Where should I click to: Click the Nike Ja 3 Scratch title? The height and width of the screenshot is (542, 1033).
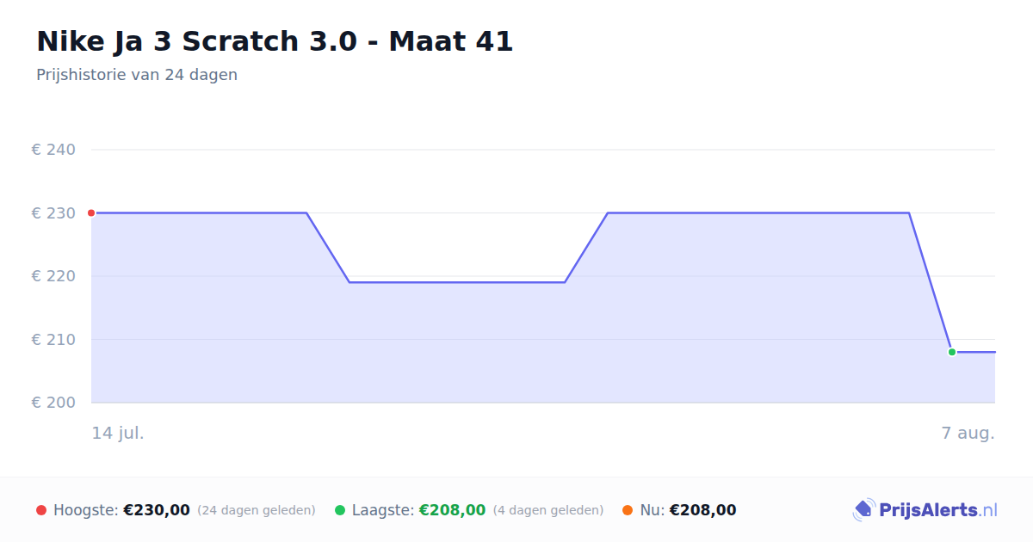(275, 40)
